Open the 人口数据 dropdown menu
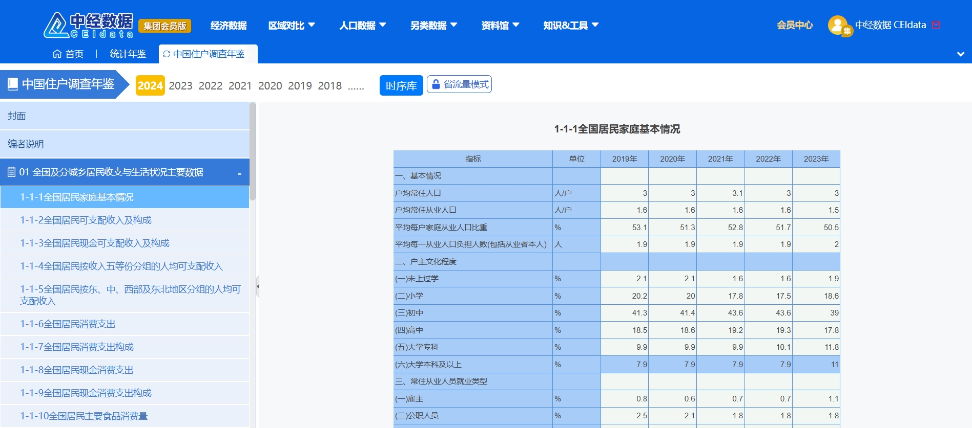This screenshot has height=428, width=972. [362, 25]
